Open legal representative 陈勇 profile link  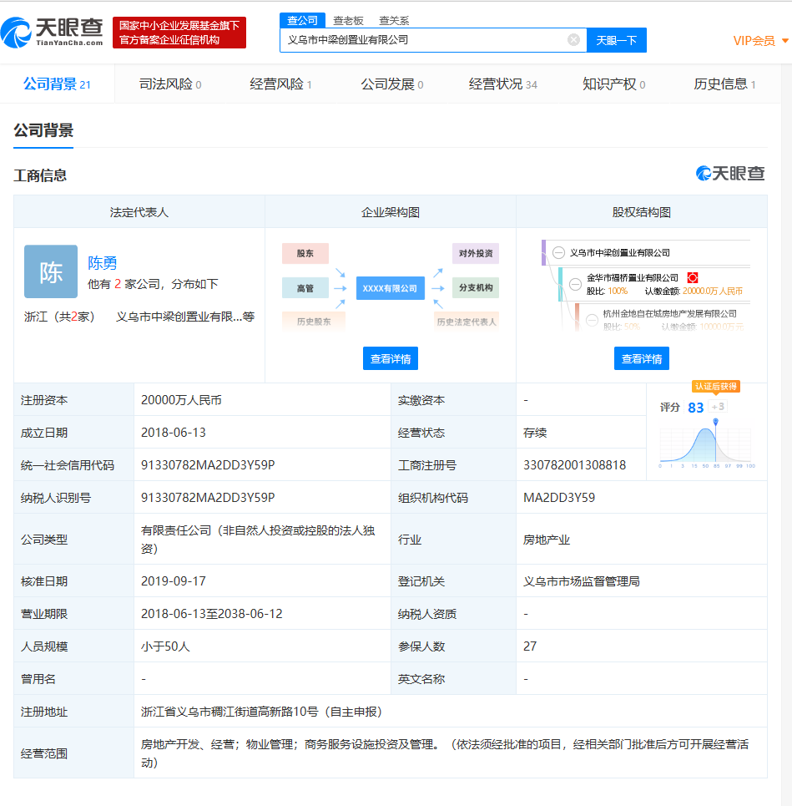[x=102, y=262]
